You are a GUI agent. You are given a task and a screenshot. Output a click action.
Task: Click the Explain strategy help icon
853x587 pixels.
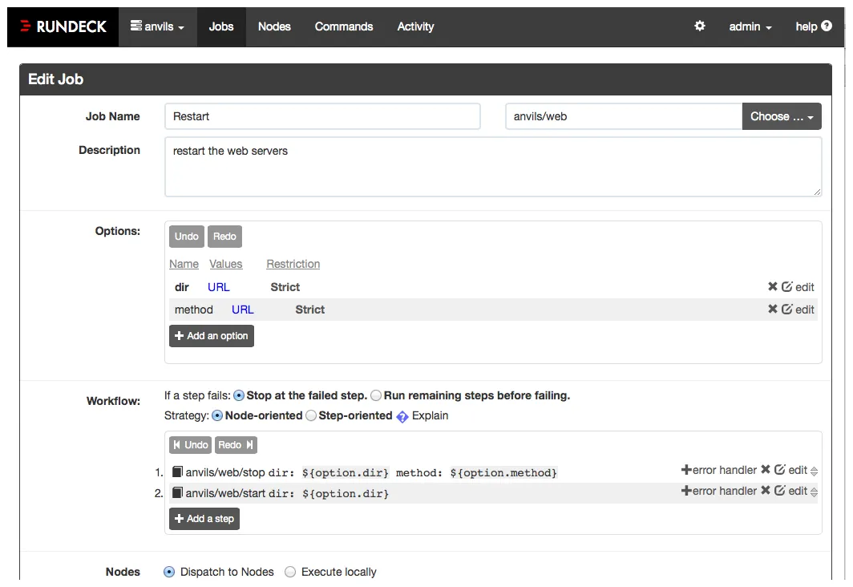402,417
